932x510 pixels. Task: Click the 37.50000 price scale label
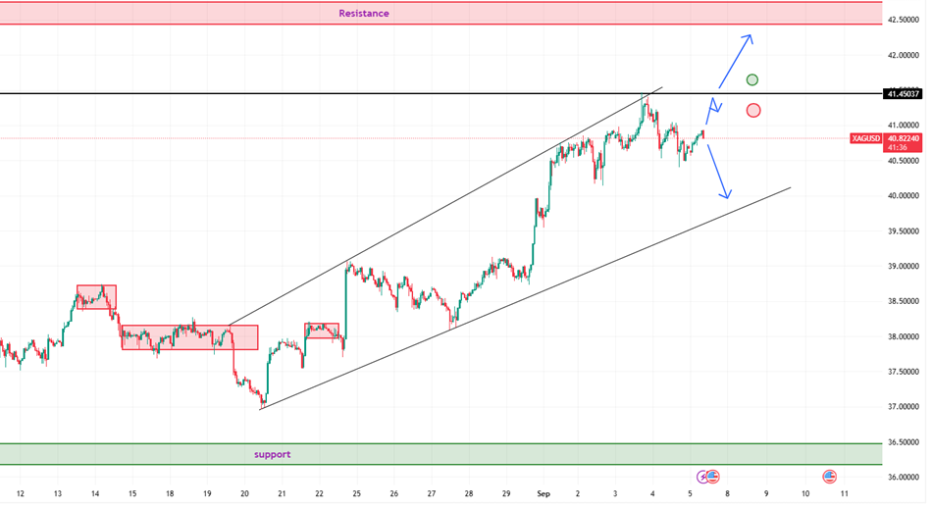coord(904,372)
